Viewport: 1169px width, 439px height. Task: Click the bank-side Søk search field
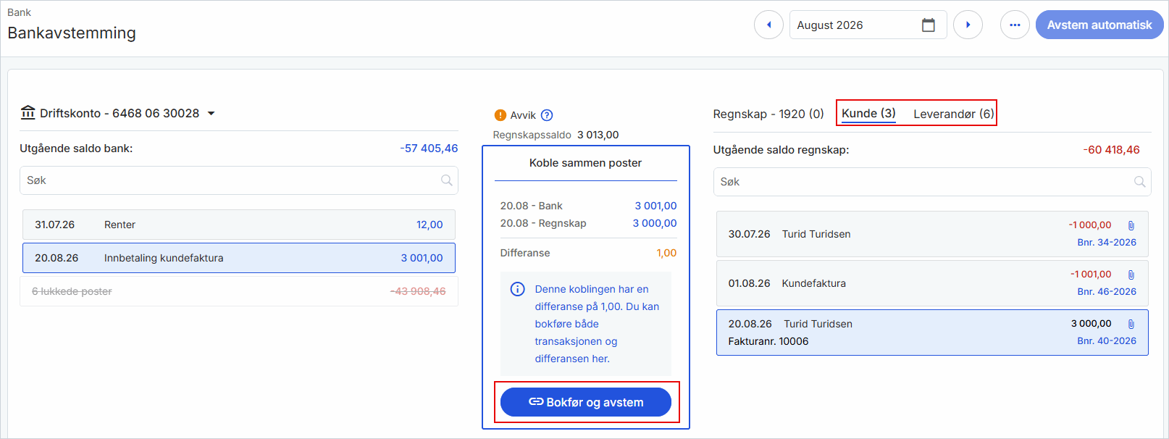pyautogui.click(x=239, y=180)
